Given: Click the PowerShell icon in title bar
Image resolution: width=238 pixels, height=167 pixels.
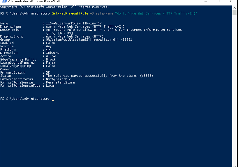Looking at the screenshot, I should point(4,1).
